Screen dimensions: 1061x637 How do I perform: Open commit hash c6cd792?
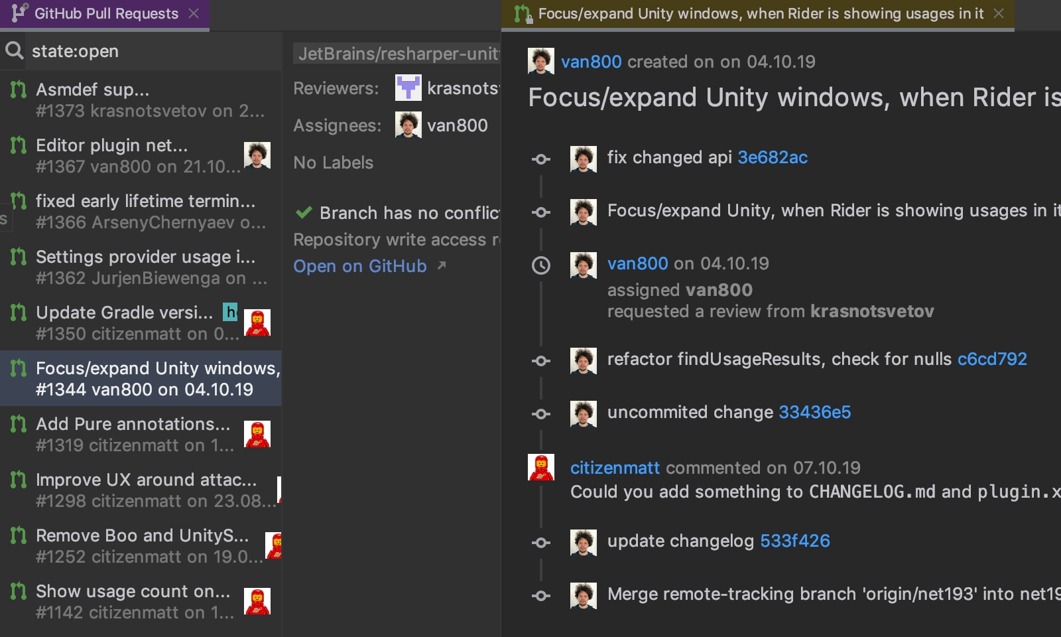tap(992, 359)
